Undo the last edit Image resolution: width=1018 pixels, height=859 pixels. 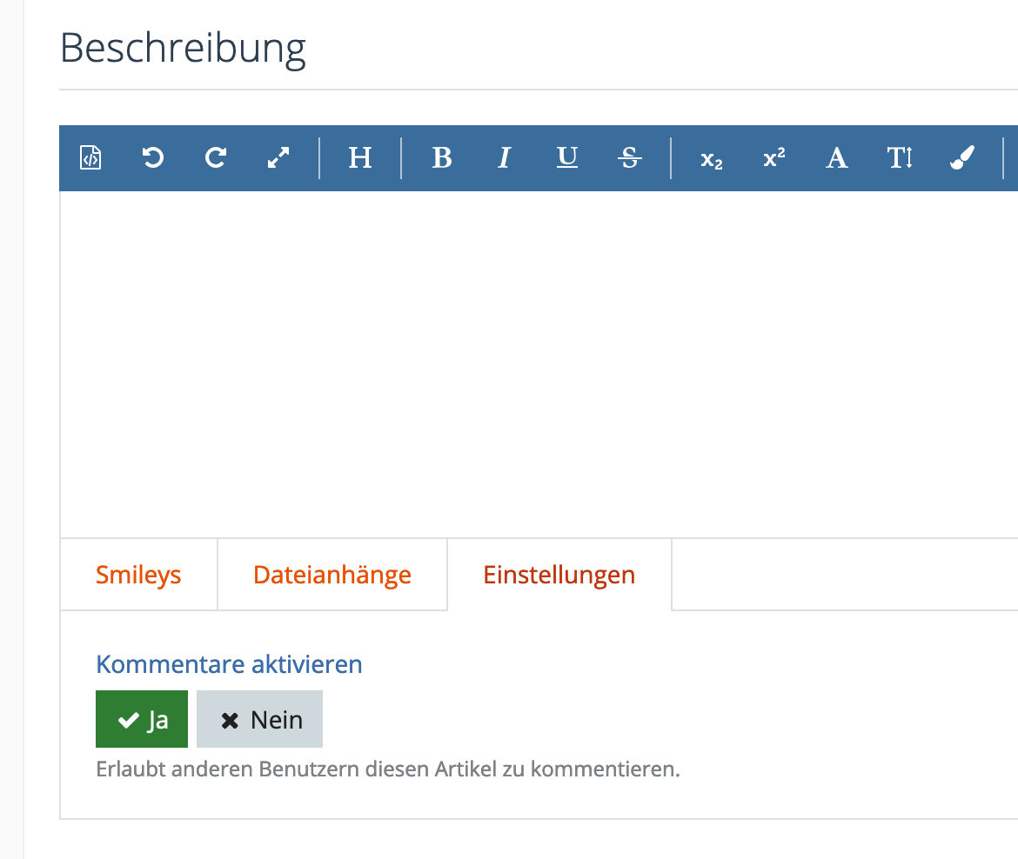pyautogui.click(x=153, y=158)
